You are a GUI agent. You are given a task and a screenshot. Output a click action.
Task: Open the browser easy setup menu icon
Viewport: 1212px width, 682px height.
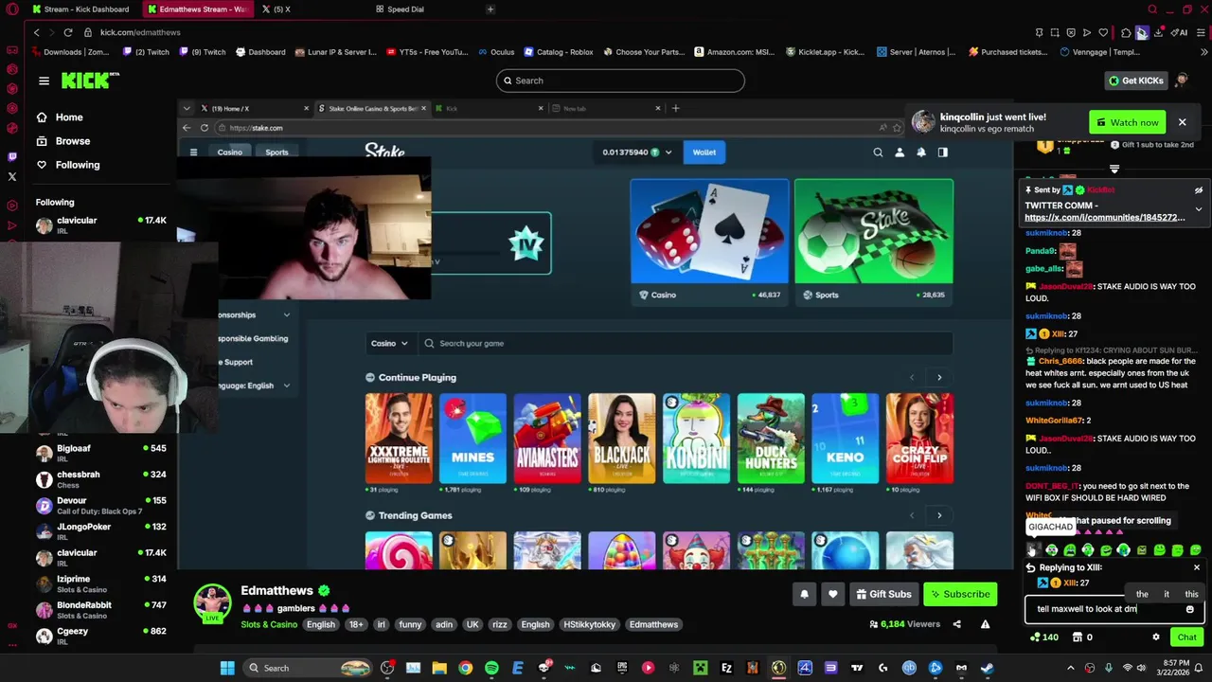(x=1201, y=32)
